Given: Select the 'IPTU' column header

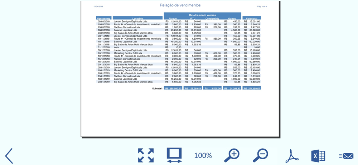Looking at the screenshot, I should [193, 19].
